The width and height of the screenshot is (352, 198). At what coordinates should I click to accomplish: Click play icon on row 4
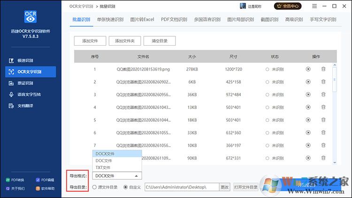308,107
